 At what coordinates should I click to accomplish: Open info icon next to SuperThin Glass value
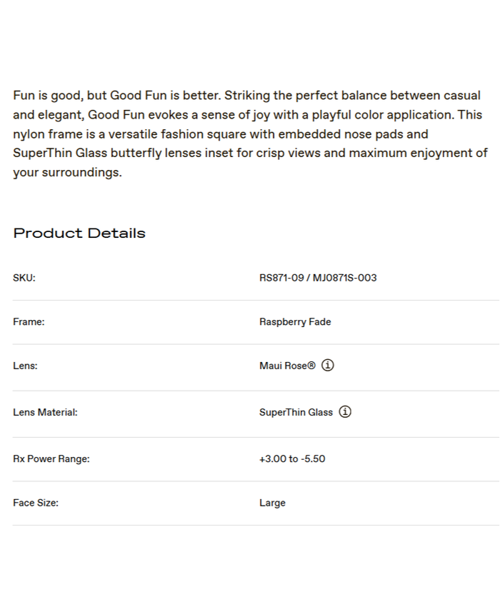345,411
